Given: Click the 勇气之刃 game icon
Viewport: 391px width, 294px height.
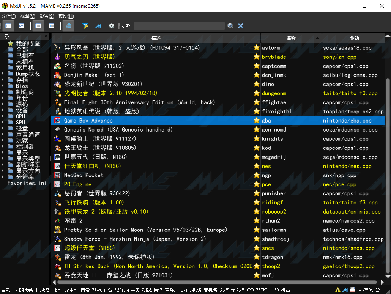Looking at the screenshot, I should pyautogui.click(x=58, y=57).
